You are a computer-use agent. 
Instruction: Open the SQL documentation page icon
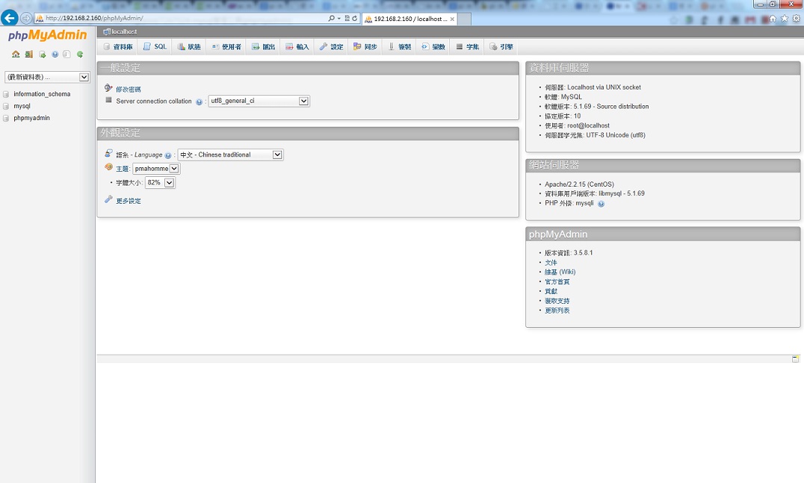(x=67, y=54)
